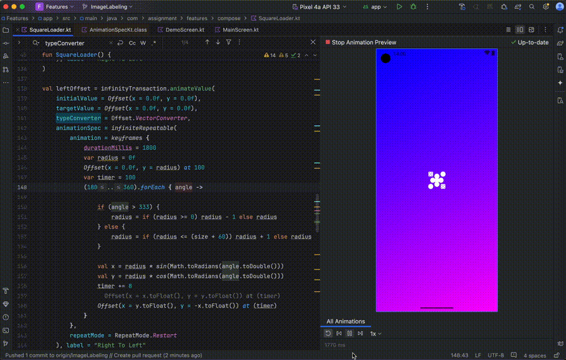The image size is (566, 360).
Task: Close the SquareLoader.kt tab
Action: pos(18,30)
